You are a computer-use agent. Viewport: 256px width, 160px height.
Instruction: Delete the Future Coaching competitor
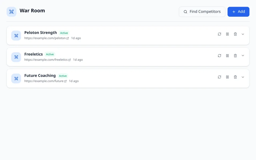235,77
